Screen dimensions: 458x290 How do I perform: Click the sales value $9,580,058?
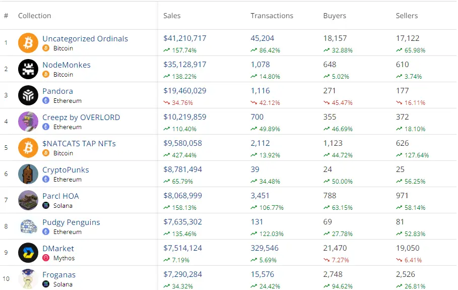pos(182,143)
